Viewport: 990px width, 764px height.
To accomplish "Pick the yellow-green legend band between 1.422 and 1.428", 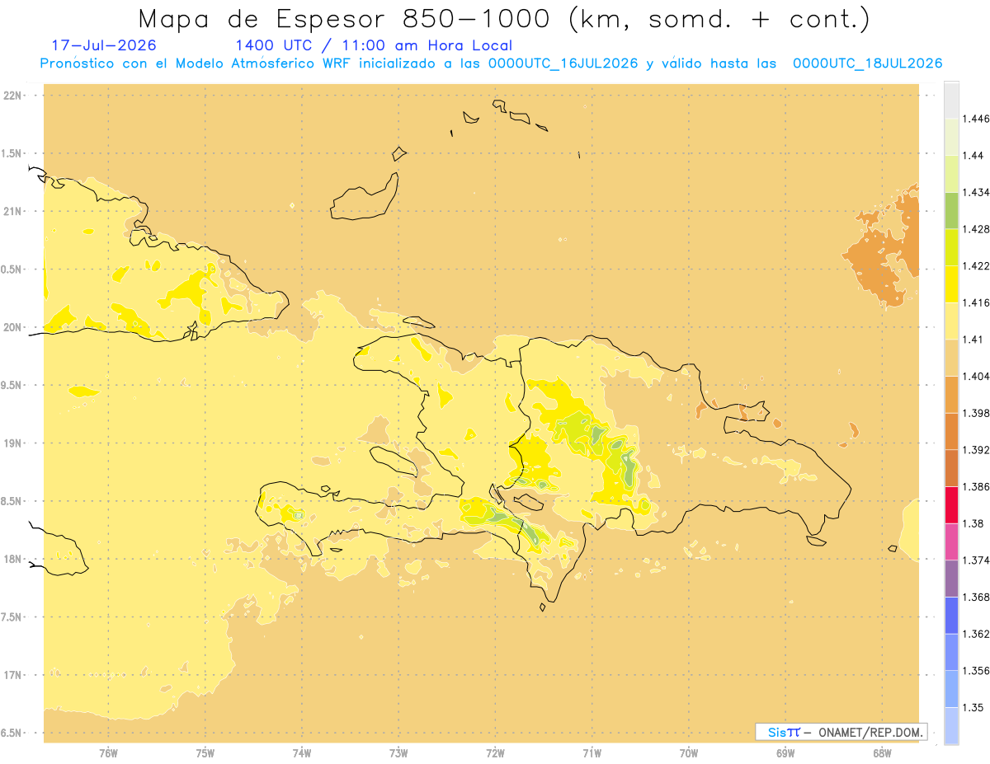I will pos(951,247).
